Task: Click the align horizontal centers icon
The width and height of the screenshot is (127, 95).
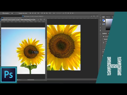Action: tap(33, 13)
